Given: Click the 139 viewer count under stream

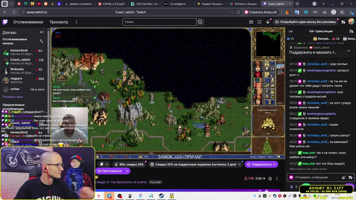Looking at the screenshot, I should point(249,178).
